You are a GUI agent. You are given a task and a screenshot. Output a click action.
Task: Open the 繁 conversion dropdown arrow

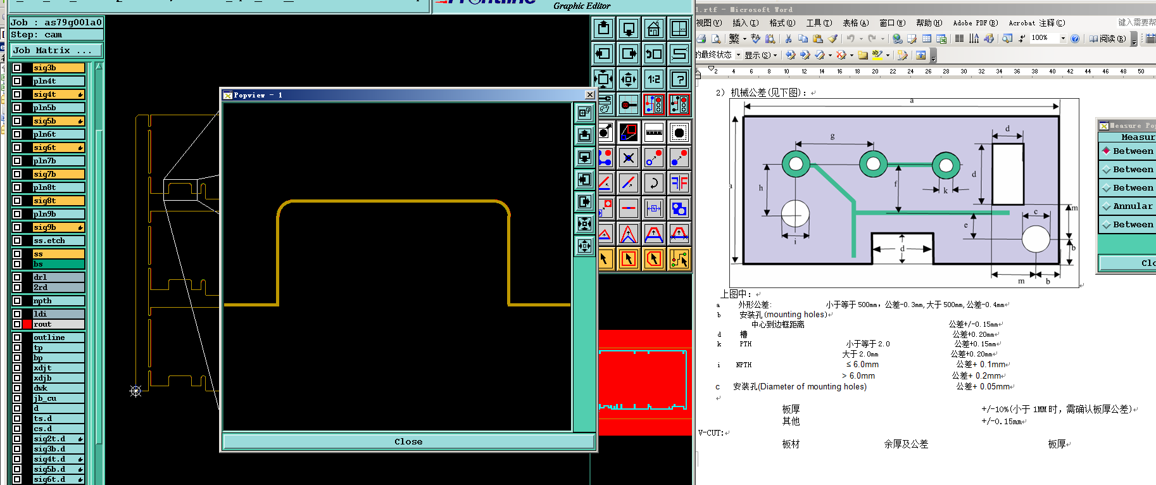(x=744, y=39)
